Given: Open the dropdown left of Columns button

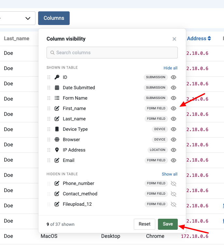Looking at the screenshot, I should coord(18,18).
